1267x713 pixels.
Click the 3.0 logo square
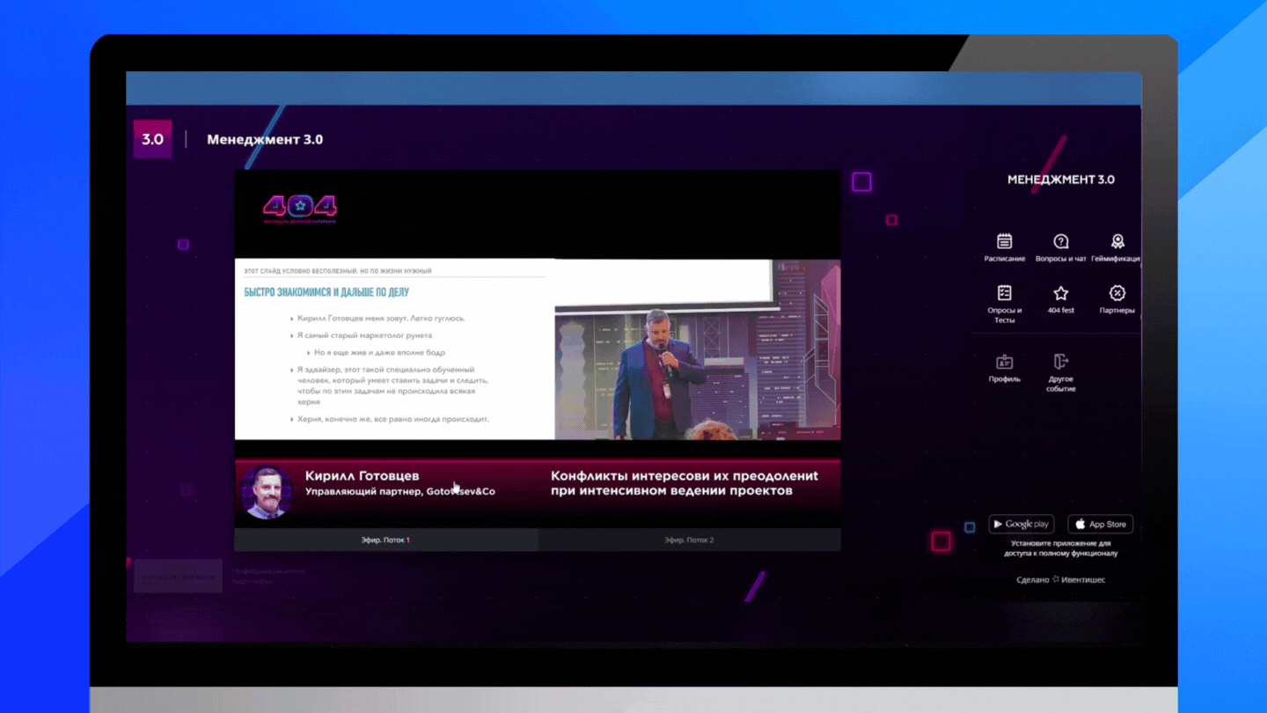tap(152, 139)
